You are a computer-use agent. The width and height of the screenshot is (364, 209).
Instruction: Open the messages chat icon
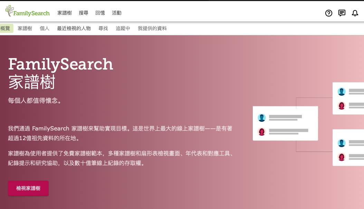342,13
